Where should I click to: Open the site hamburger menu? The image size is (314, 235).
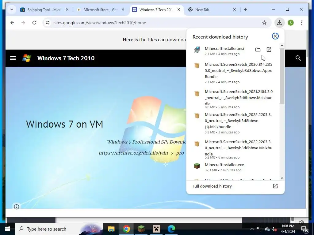pos(13,58)
